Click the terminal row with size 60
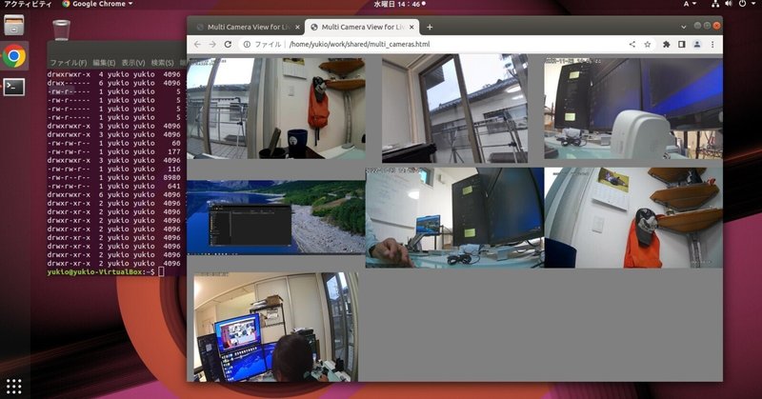Viewport: 762px width, 399px height. coord(114,144)
